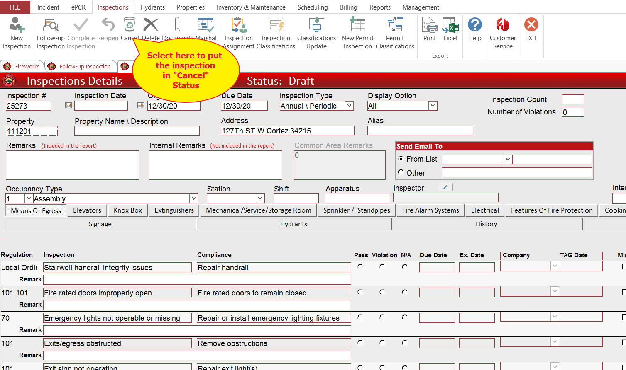Open the History section button
The width and height of the screenshot is (626, 370).
coord(487,224)
